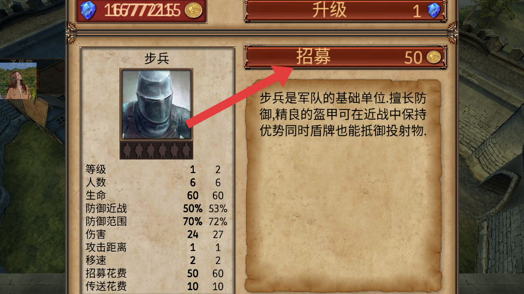Screen dimensions: 524x294
Task: Select the 防御近战 melee defense stat row
Action: [157, 209]
